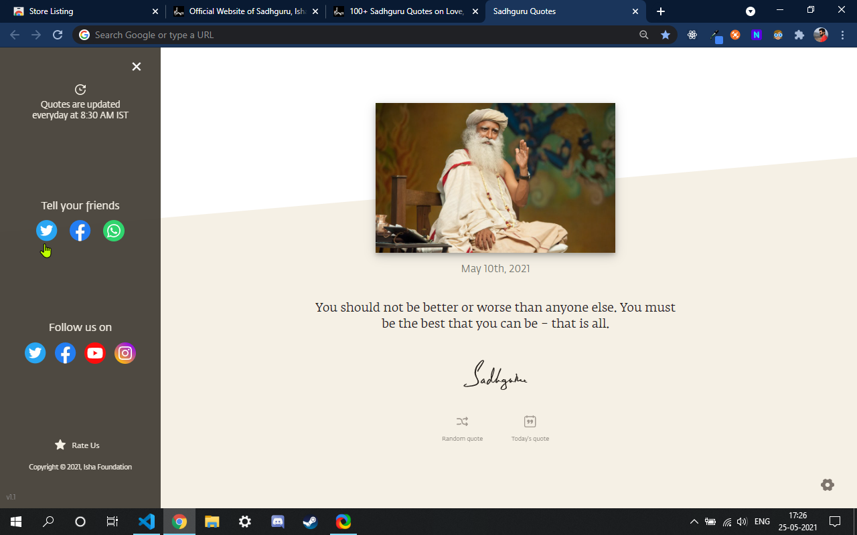Screen dimensions: 857x535
Task: Share the quote on WhatsApp
Action: pos(113,230)
